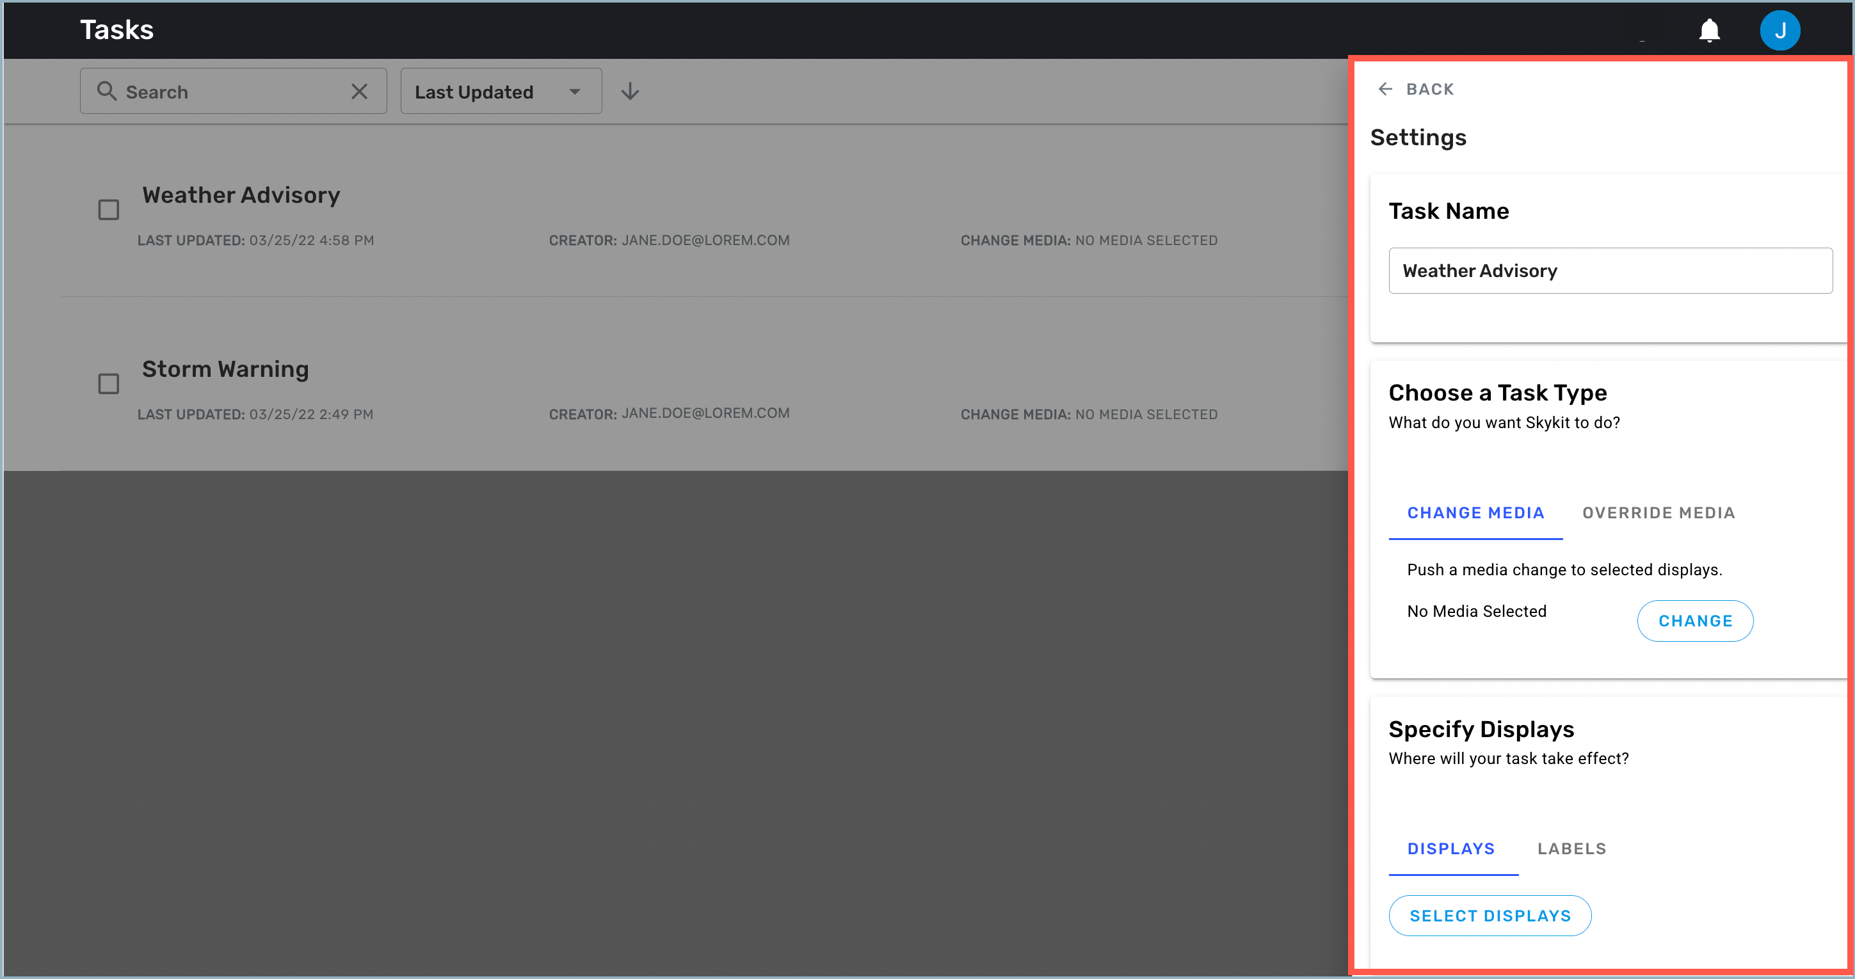
Task: Tick the Storm Warning checkbox
Action: coord(109,384)
